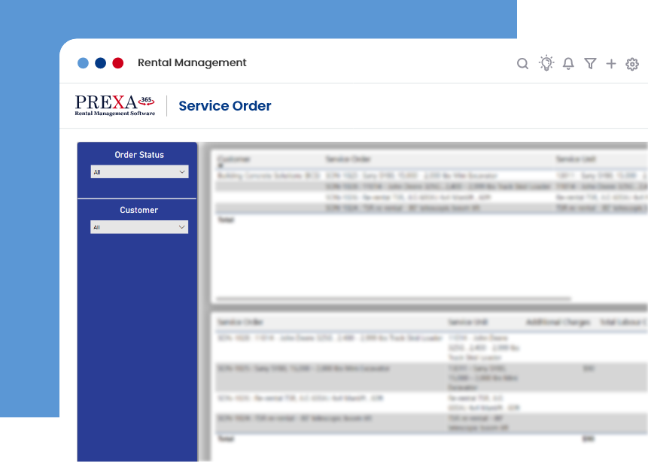
Task: Click the search magnifier icon
Action: 522,64
